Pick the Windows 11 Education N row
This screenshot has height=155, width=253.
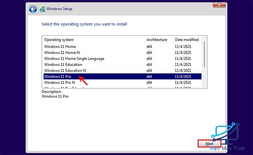[x=123, y=71]
